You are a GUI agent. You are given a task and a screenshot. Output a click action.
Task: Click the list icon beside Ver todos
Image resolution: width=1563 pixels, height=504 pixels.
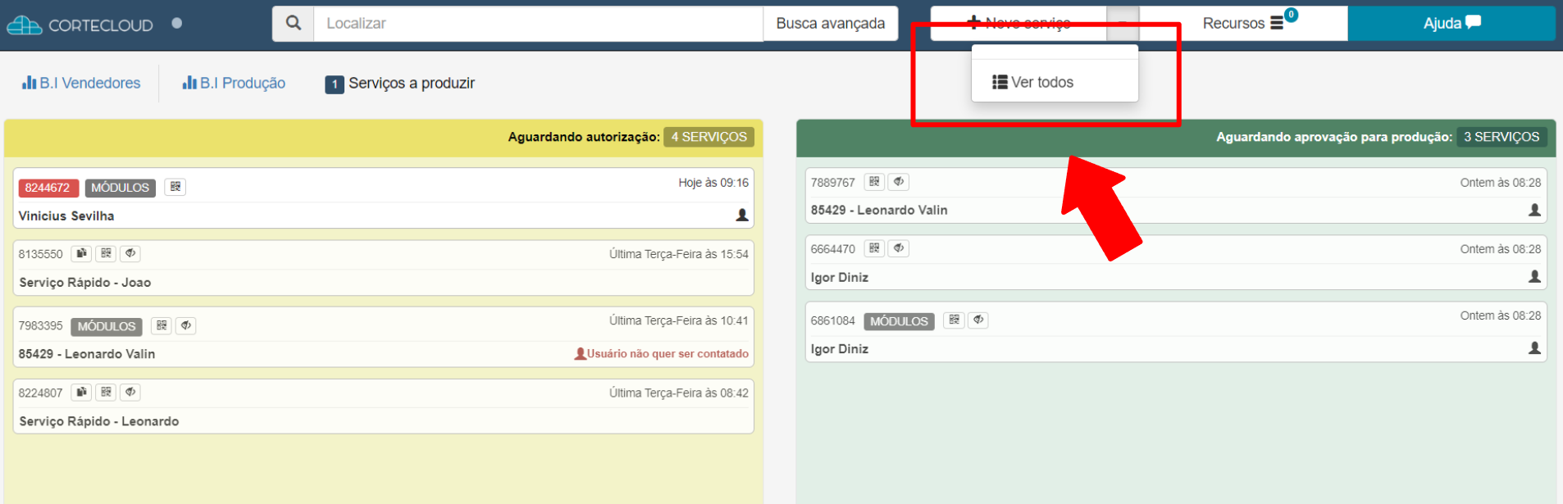1000,82
